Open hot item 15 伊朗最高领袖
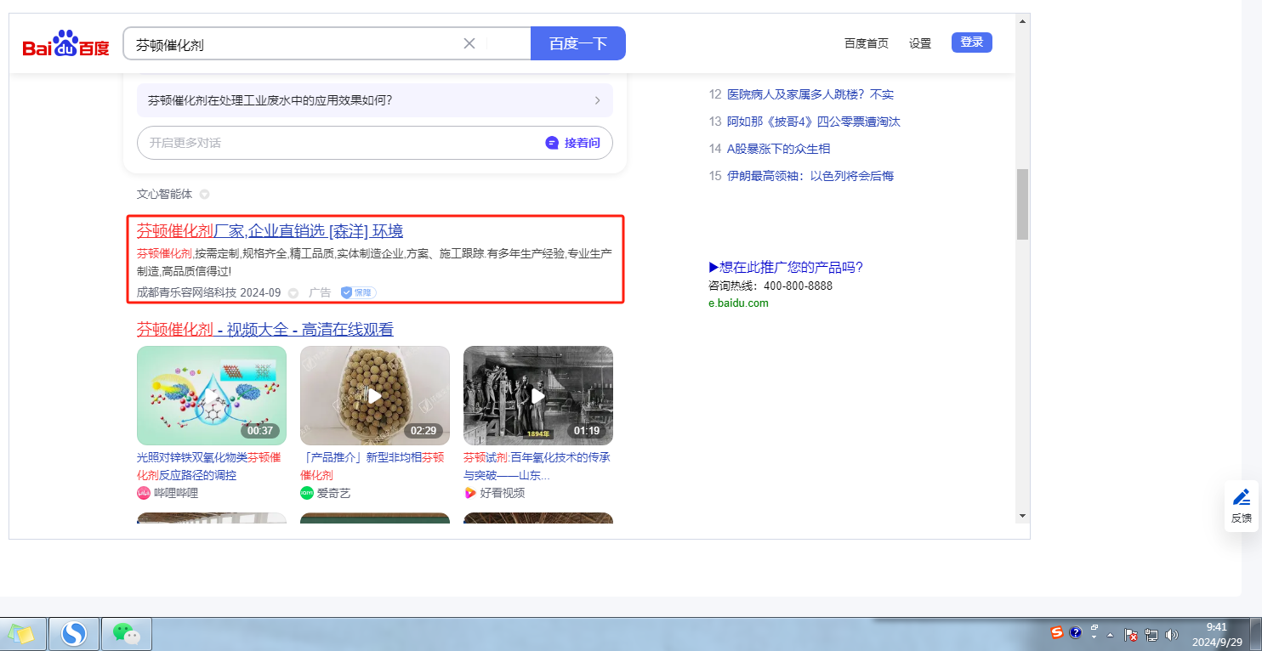The width and height of the screenshot is (1262, 651). coord(810,176)
